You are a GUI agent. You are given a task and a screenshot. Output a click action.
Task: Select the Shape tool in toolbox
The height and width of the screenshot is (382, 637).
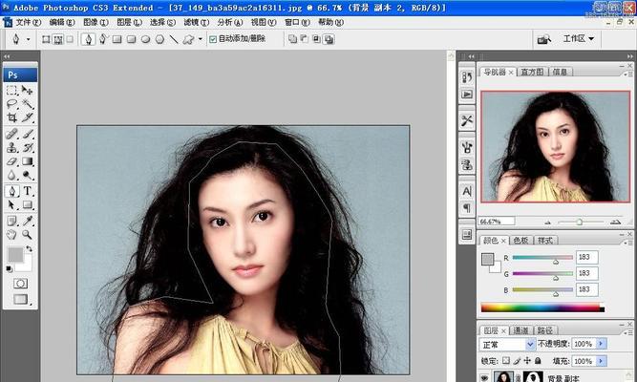point(28,204)
